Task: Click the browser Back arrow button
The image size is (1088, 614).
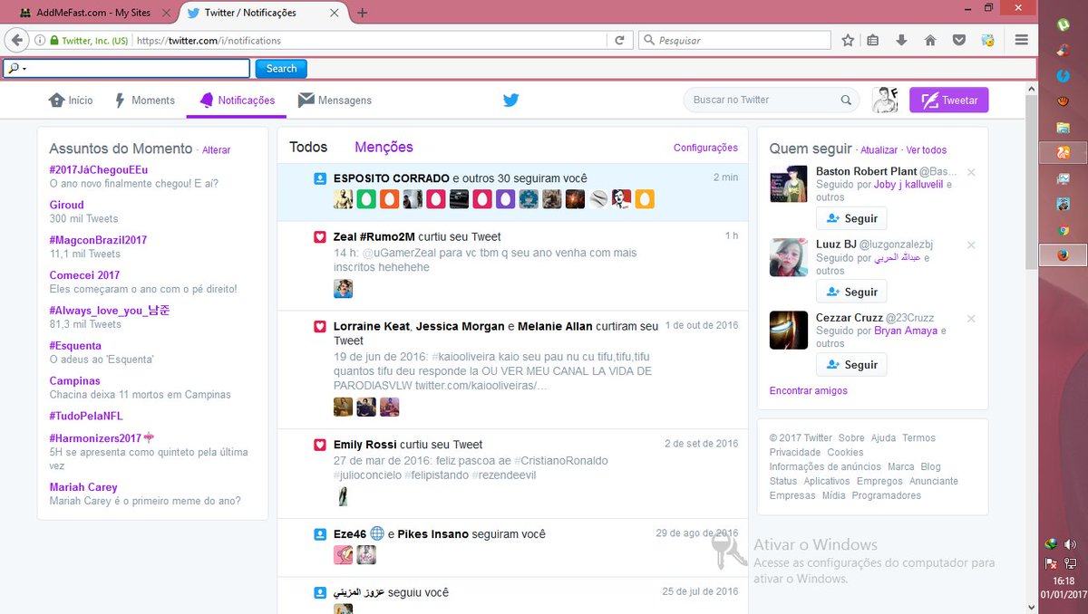Action: pyautogui.click(x=15, y=40)
